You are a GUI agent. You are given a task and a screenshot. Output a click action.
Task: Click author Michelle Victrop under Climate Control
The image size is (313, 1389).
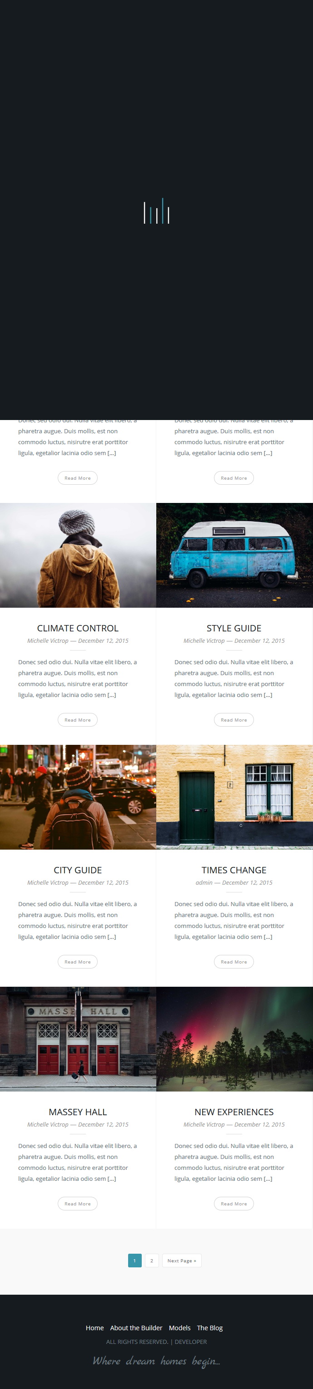pyautogui.click(x=48, y=641)
